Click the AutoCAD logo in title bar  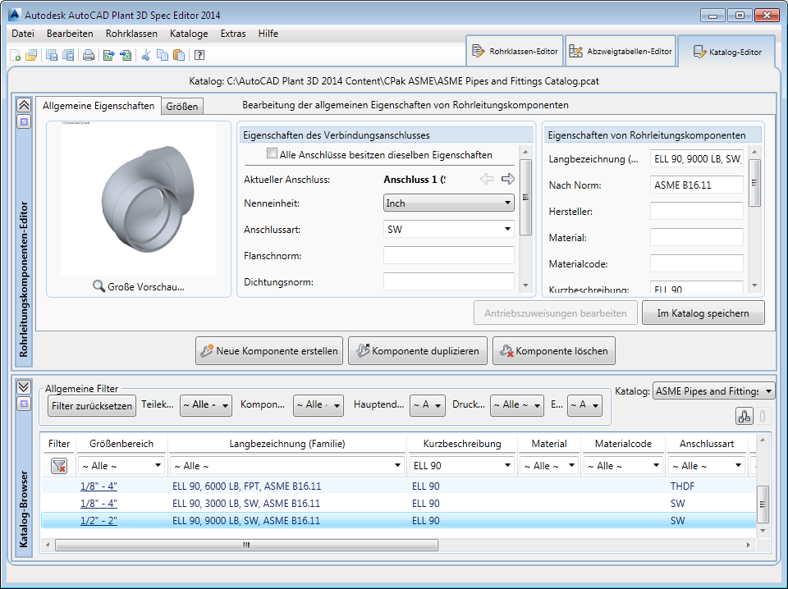pos(14,15)
